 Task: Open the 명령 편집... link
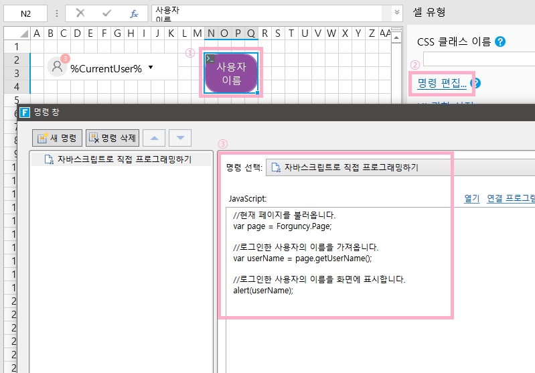tap(442, 84)
